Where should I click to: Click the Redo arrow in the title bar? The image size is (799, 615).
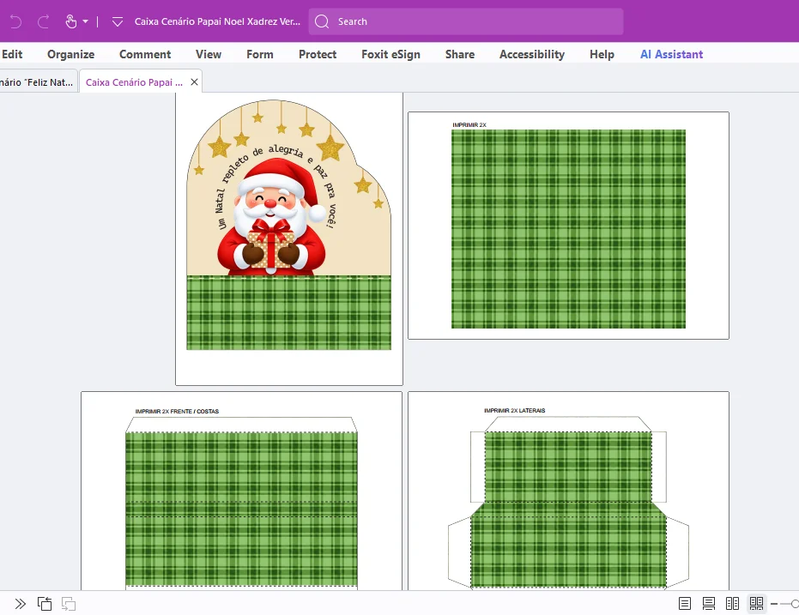pyautogui.click(x=43, y=21)
